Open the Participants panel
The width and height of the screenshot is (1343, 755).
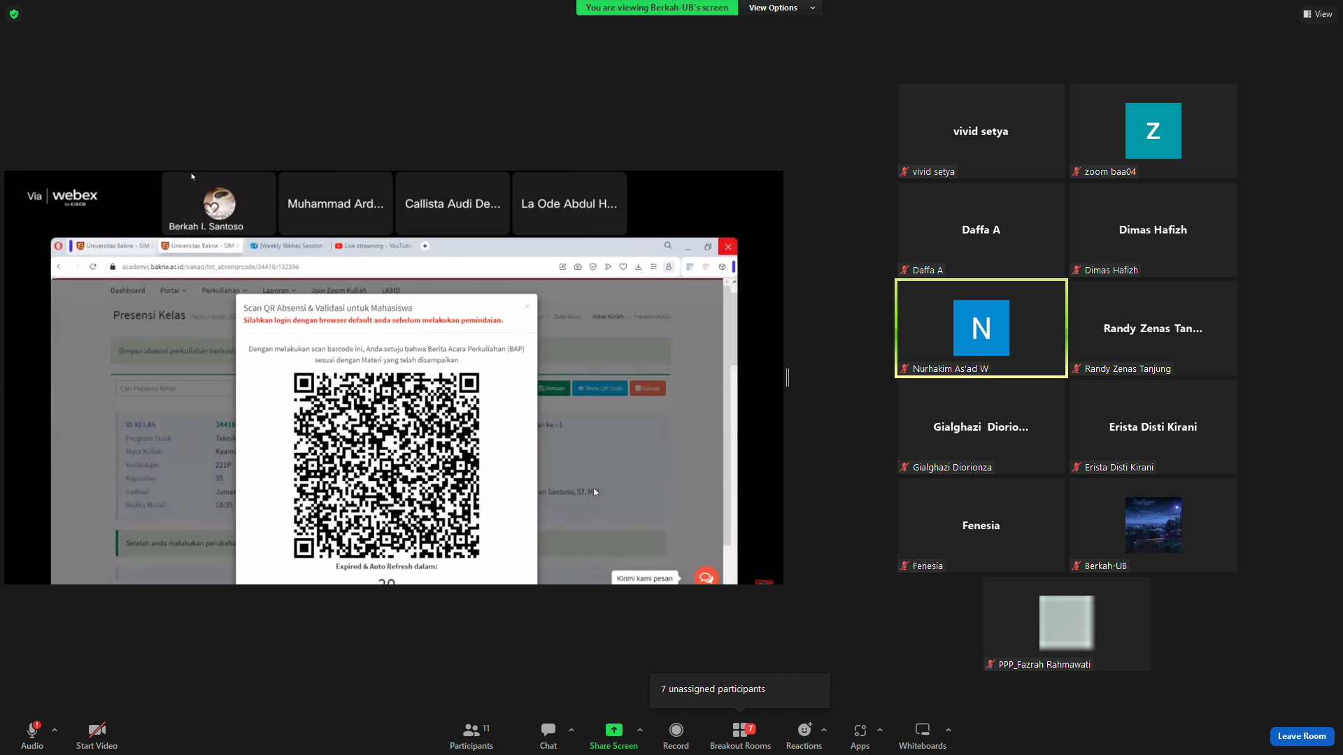tap(471, 736)
